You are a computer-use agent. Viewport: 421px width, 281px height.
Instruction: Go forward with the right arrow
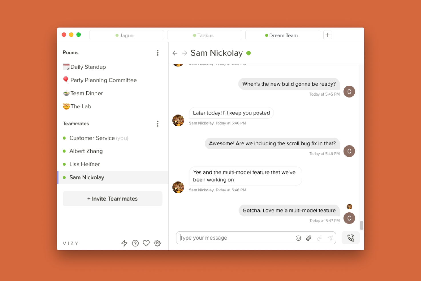point(185,53)
